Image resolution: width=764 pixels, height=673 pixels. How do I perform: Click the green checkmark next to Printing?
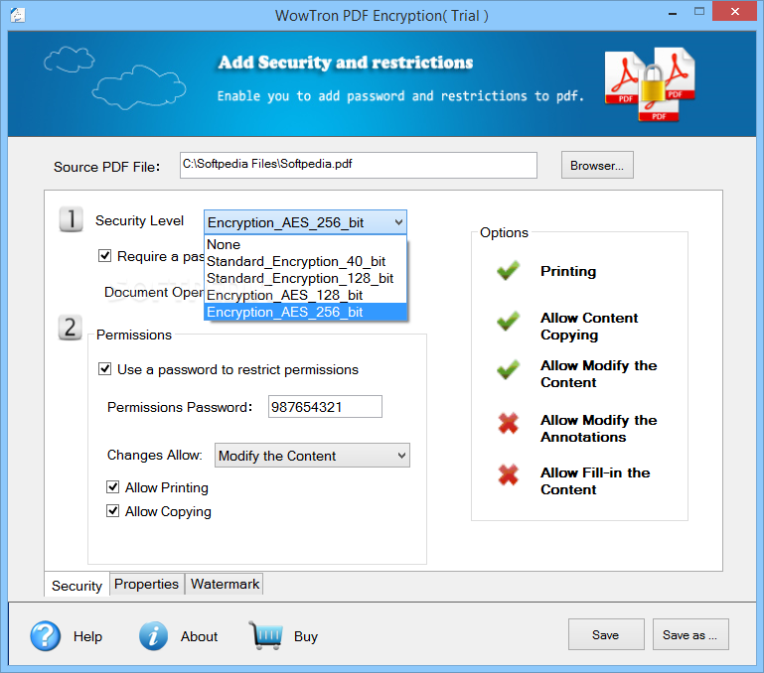point(509,271)
